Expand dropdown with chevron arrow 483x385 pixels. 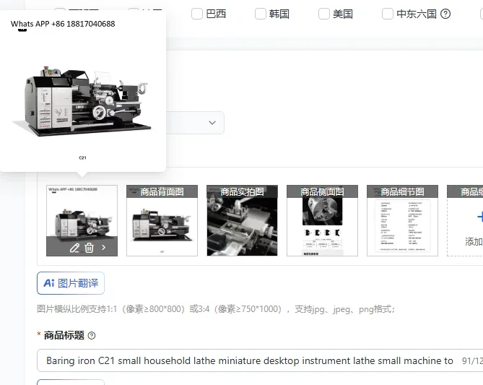[x=212, y=123]
